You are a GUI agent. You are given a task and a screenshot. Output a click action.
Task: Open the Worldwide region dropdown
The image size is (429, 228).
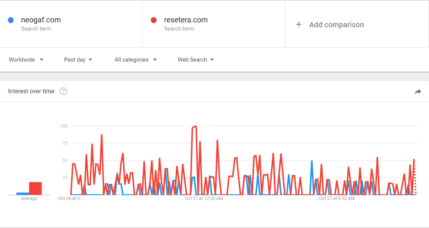pyautogui.click(x=26, y=60)
